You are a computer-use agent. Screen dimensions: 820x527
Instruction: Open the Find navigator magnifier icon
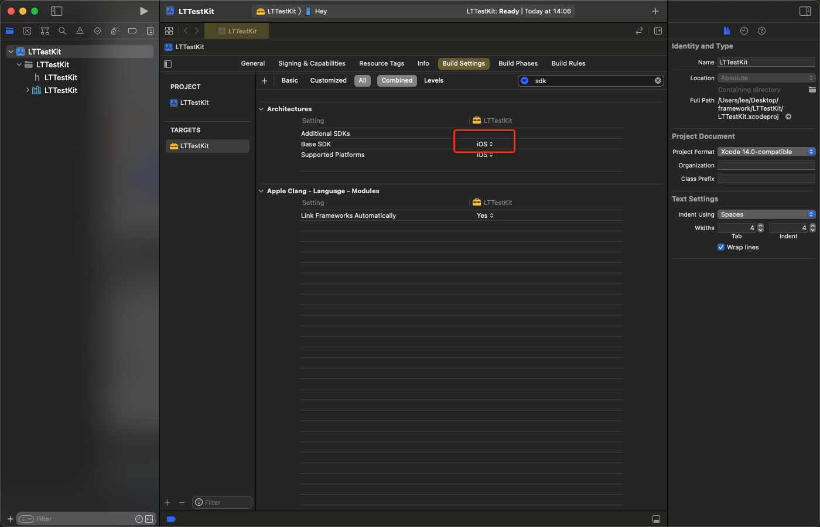coord(62,31)
